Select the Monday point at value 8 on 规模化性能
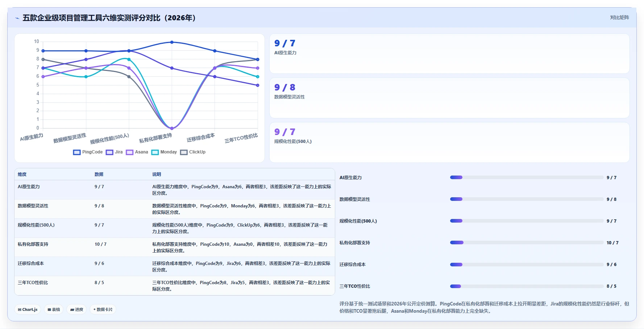 (x=129, y=59)
